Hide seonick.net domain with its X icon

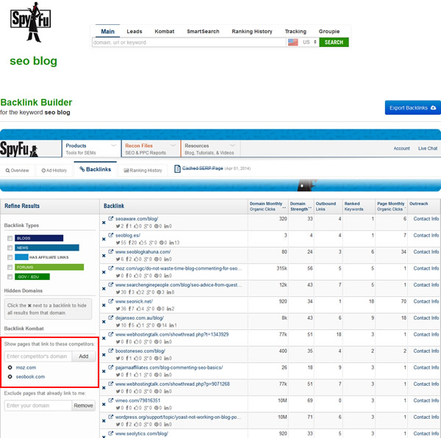point(104,305)
